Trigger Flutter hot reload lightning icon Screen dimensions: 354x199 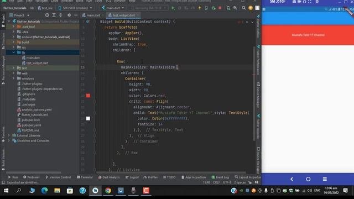click(200, 8)
